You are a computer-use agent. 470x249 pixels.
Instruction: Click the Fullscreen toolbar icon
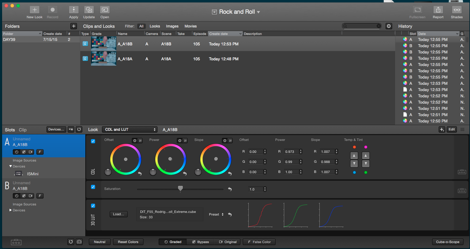(x=418, y=10)
